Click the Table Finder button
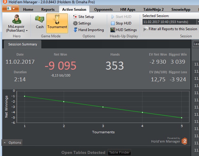The image size is (199, 156). click(119, 152)
